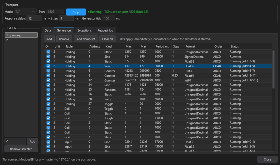Open the Exceptions tab
The height and width of the screenshot is (165, 280).
84,30
